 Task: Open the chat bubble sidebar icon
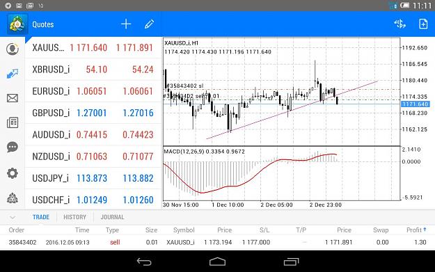click(x=13, y=147)
